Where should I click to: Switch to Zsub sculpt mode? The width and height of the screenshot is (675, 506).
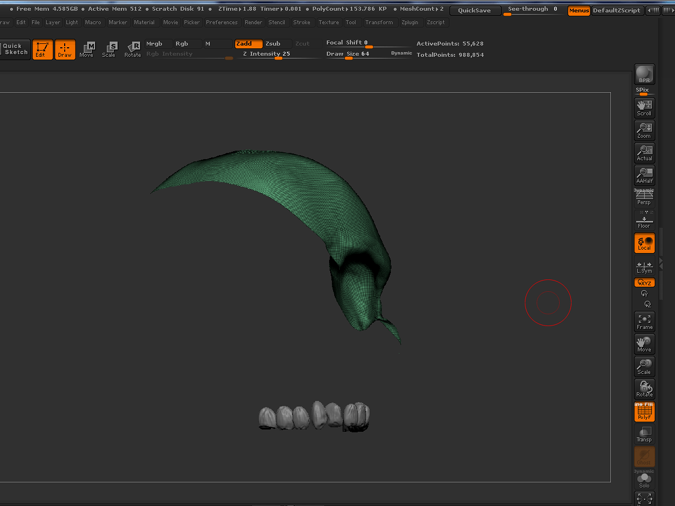278,44
